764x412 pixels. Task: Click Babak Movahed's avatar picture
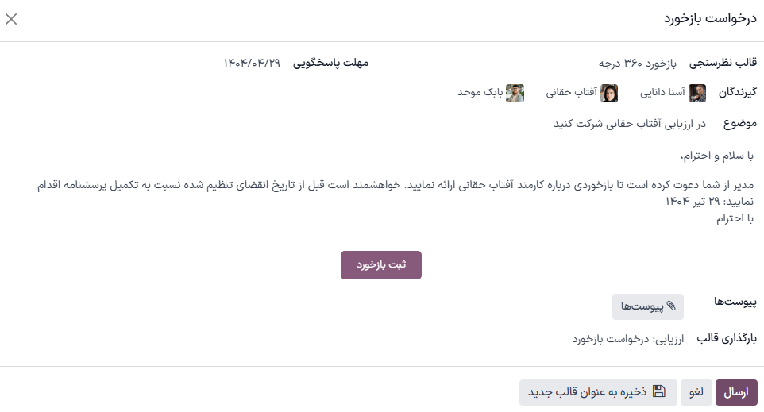pyautogui.click(x=515, y=93)
